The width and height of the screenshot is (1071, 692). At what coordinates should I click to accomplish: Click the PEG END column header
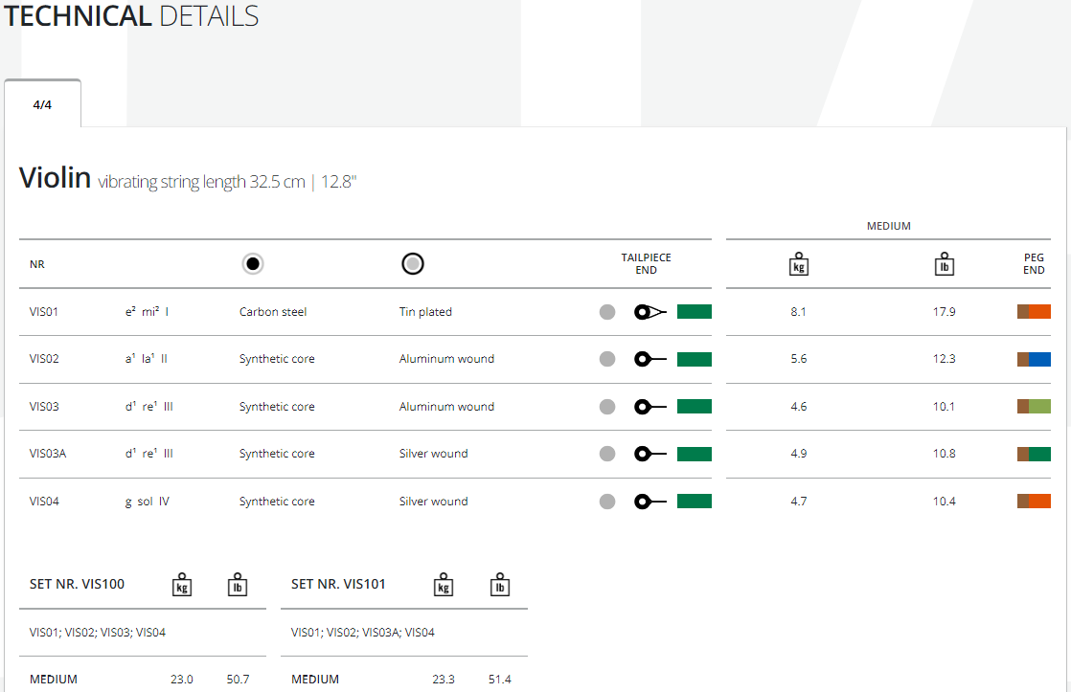pyautogui.click(x=1034, y=264)
